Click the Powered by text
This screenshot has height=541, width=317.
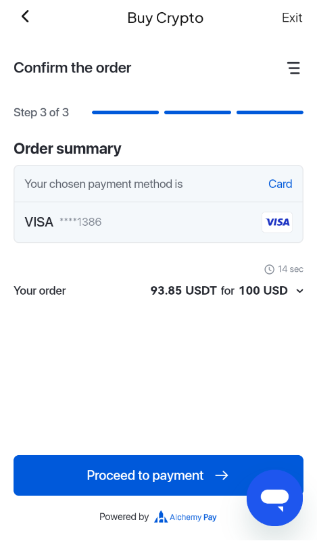click(x=124, y=517)
